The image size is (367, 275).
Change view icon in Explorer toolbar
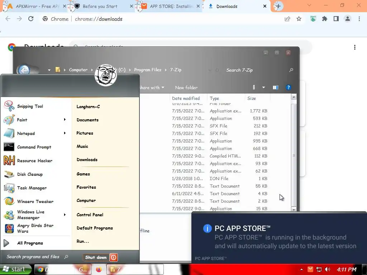(254, 87)
